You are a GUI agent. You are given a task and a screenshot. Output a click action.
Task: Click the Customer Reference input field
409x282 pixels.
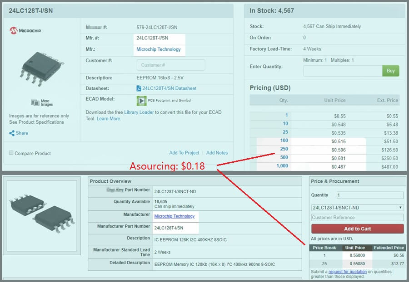tap(357, 218)
